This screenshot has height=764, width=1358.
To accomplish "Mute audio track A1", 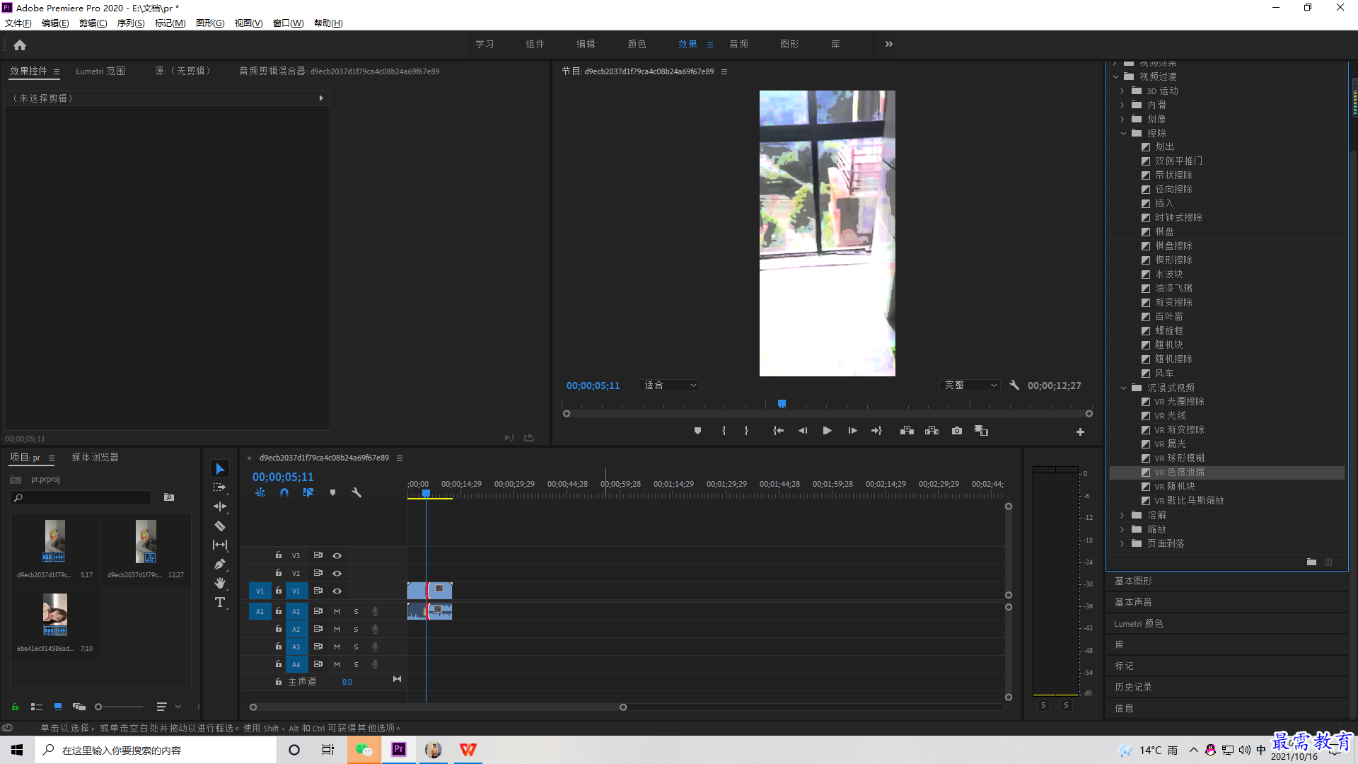I will pos(337,611).
